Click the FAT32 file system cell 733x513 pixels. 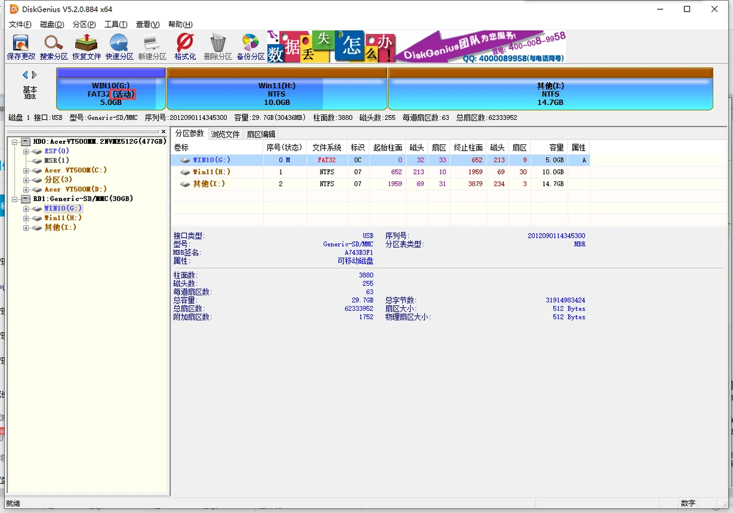coord(327,160)
